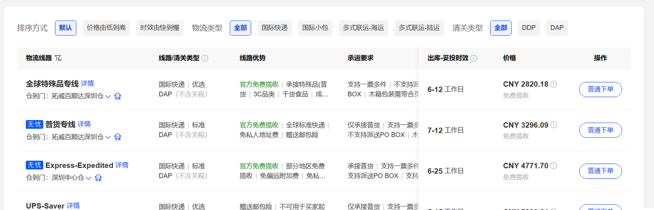Show info for 出库-妥投时效 column

(x=474, y=58)
